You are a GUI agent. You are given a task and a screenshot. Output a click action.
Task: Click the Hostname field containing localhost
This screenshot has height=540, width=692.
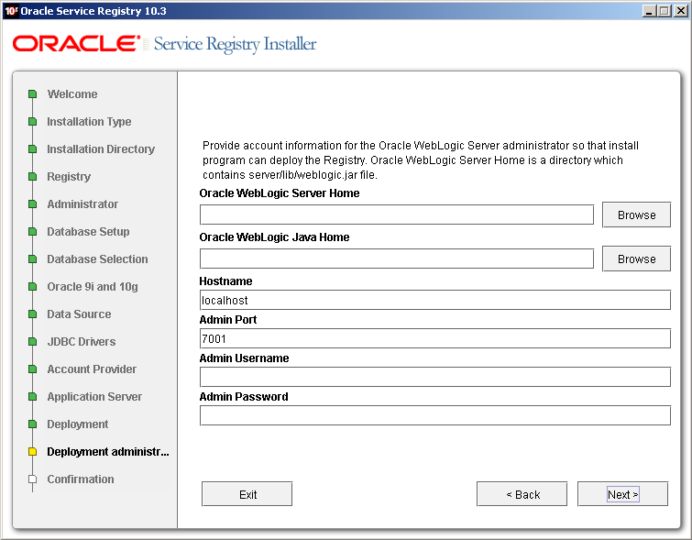tap(435, 300)
